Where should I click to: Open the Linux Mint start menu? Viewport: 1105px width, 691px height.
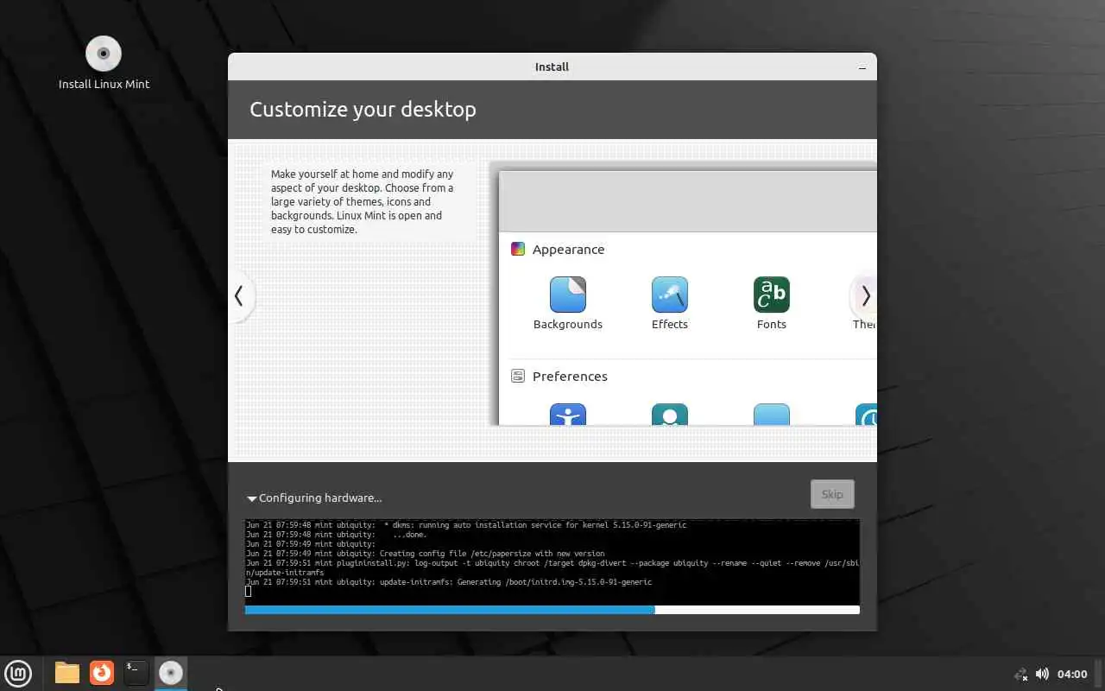18,673
